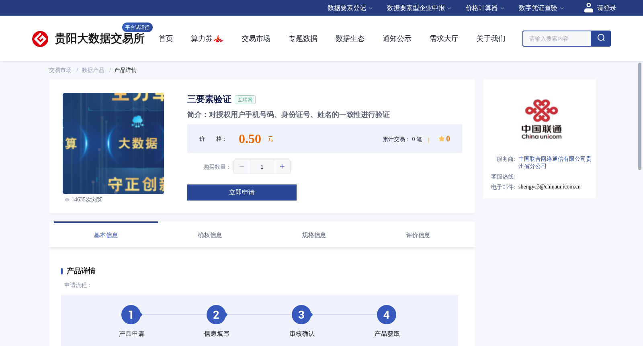
Task: Click the 平台试运行 badge
Action: (137, 27)
